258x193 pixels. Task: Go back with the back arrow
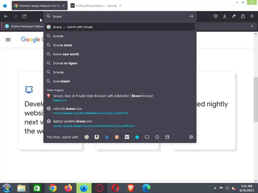tap(6, 16)
